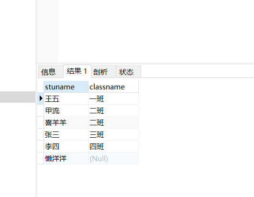Sort by the stuname column header
The width and height of the screenshot is (254, 197).
(66, 87)
